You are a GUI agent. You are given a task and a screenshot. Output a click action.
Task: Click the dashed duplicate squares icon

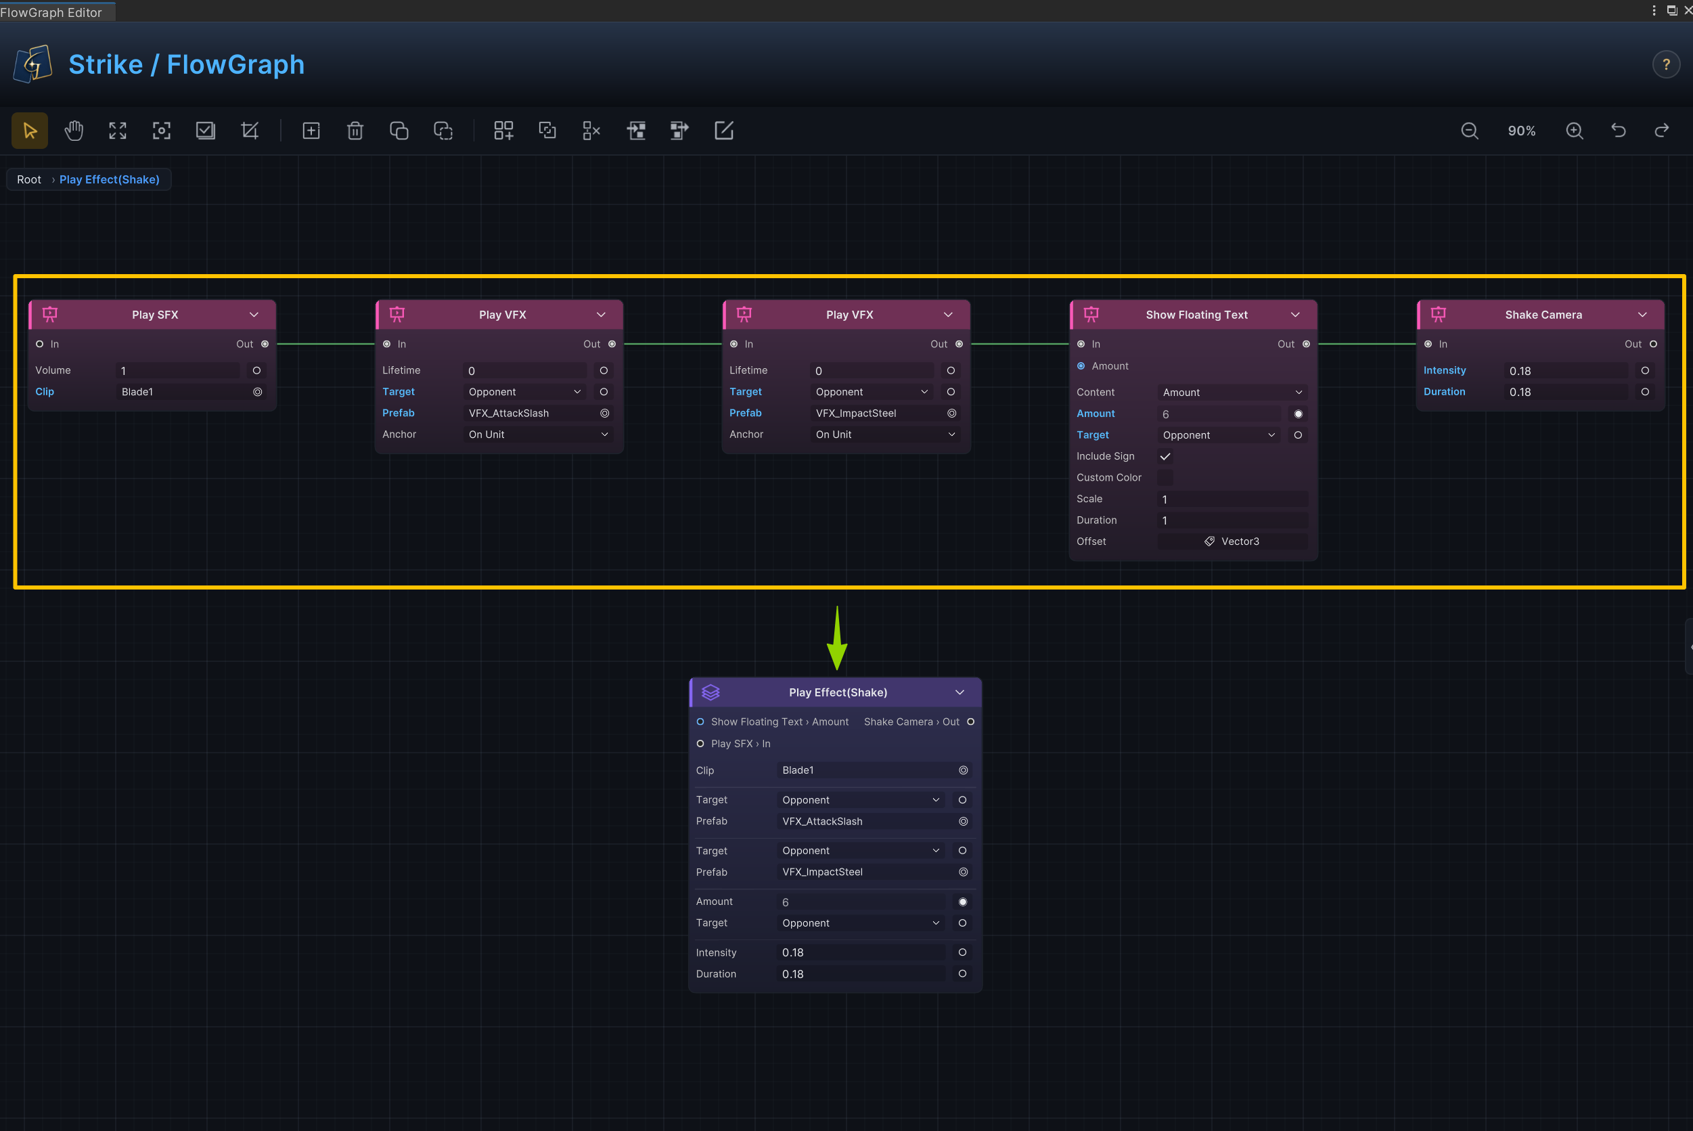click(443, 131)
